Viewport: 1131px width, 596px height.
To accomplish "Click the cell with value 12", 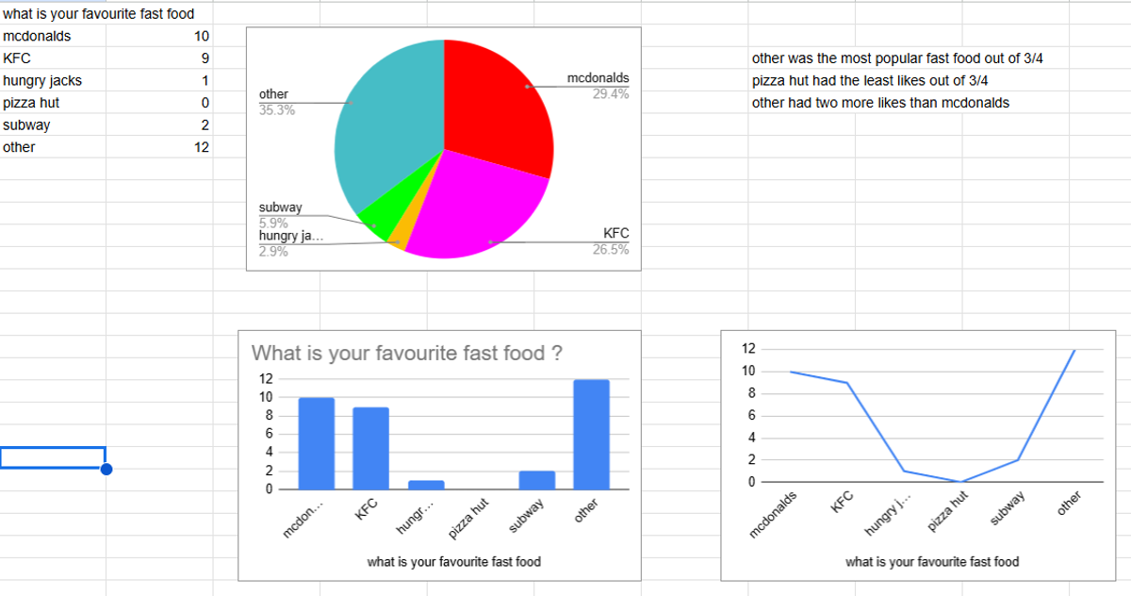I will click(202, 147).
